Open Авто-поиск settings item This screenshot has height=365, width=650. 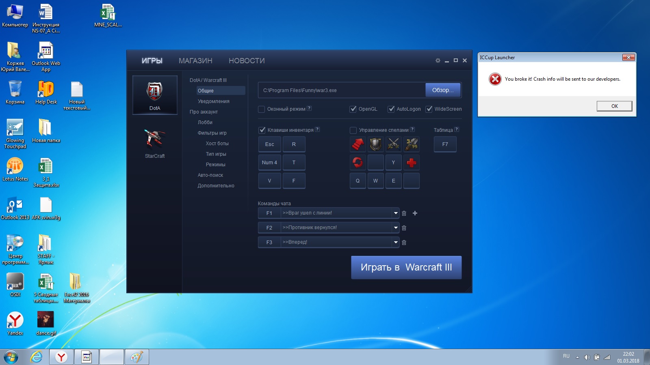(x=210, y=175)
